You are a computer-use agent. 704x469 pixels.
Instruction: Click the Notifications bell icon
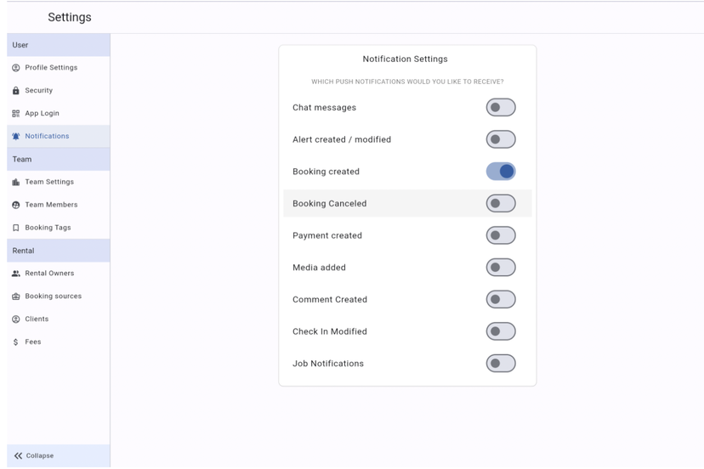click(15, 137)
